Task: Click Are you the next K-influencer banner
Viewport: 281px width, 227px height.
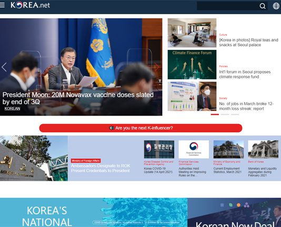Action: tap(140, 128)
